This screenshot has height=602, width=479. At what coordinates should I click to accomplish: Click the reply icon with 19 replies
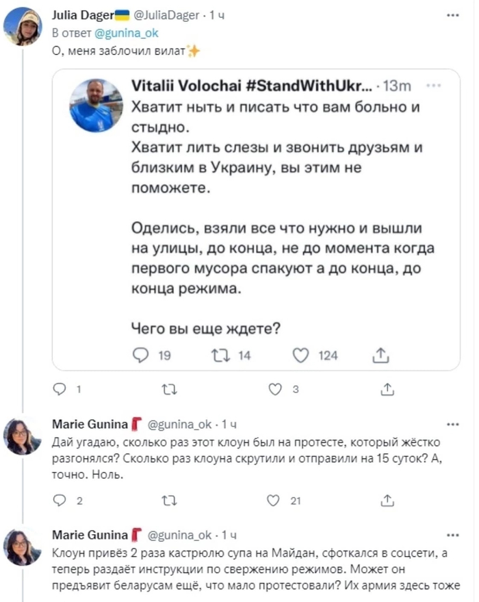pyautogui.click(x=140, y=355)
